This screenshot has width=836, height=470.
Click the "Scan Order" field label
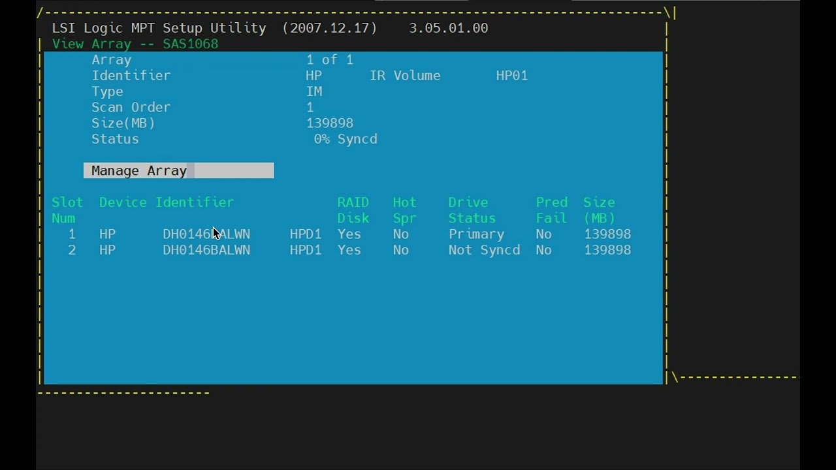[131, 107]
